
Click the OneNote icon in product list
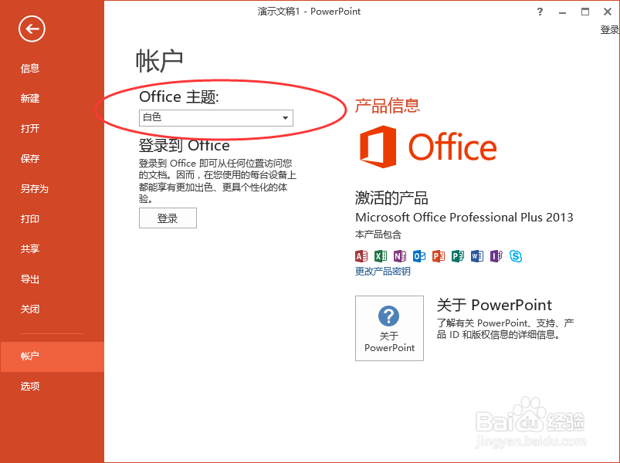tap(400, 256)
